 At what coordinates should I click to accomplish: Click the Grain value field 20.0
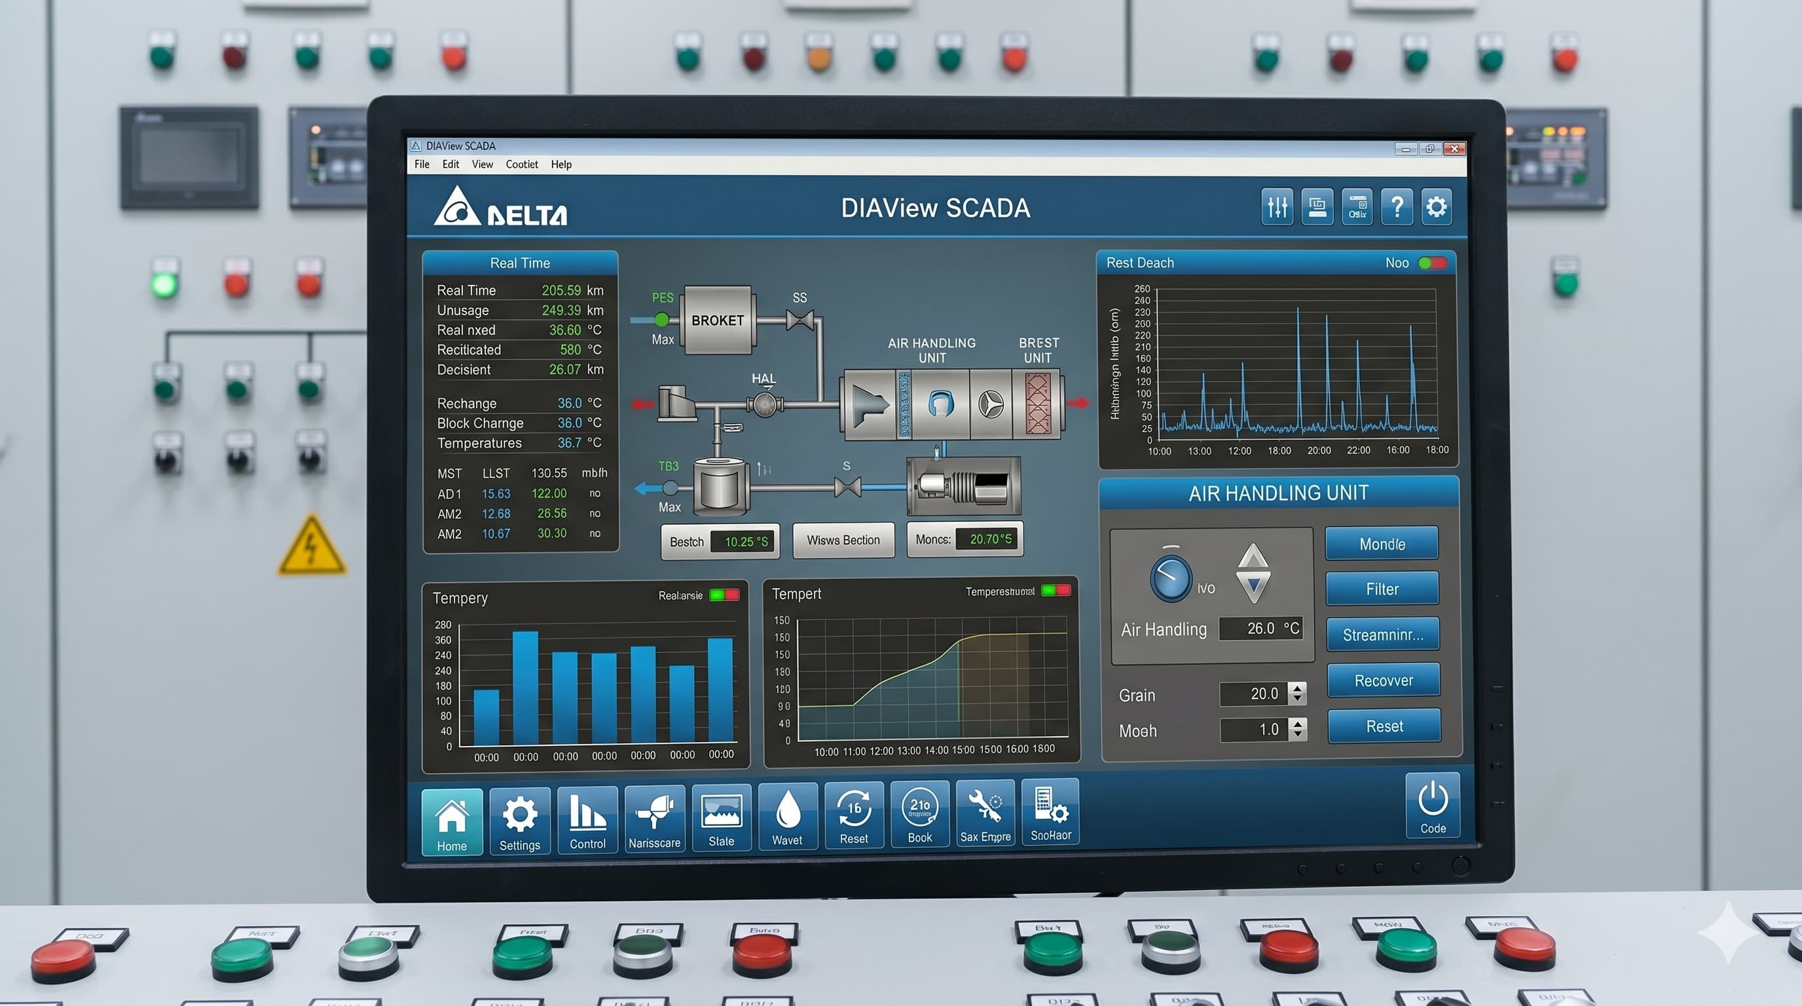point(1255,694)
